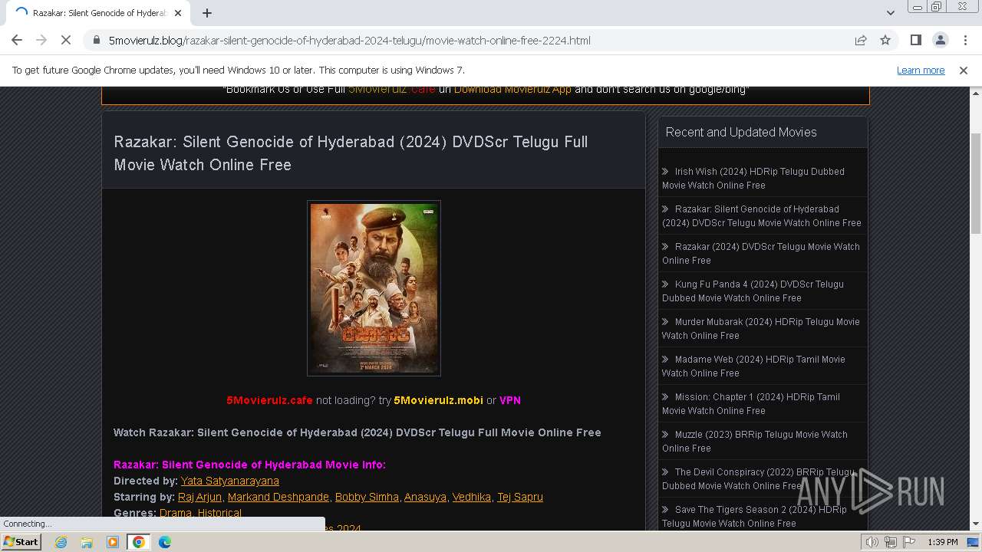Open the Vedhika actor link
This screenshot has width=982, height=552.
tap(472, 497)
